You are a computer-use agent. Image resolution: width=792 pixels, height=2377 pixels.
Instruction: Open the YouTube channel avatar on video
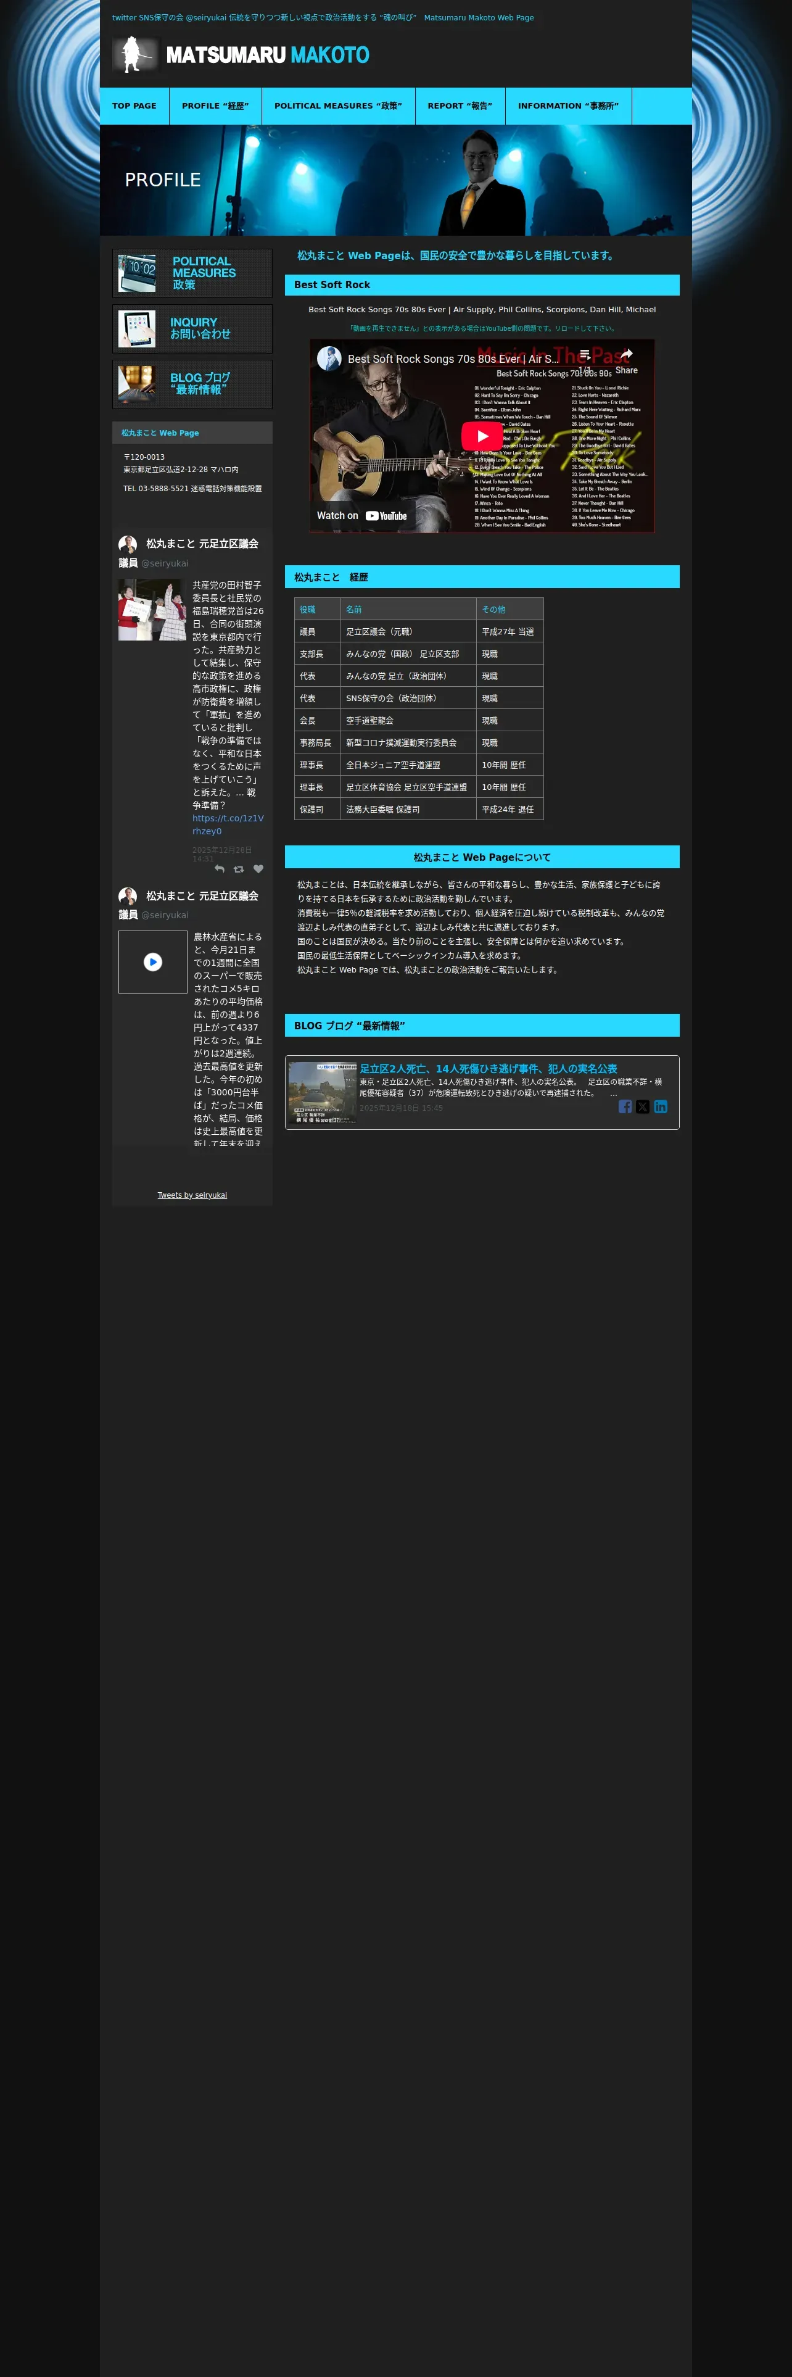(x=329, y=358)
